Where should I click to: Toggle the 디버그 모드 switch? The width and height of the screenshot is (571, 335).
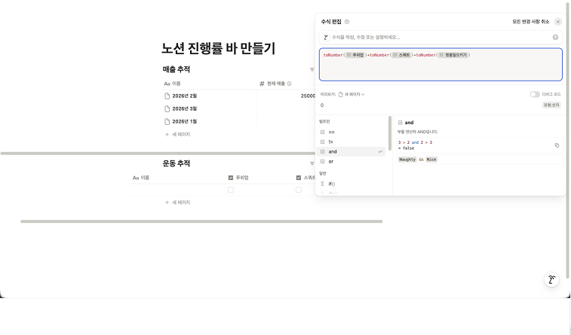(x=535, y=94)
